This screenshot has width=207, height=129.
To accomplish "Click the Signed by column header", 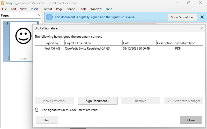I will click(x=54, y=43).
